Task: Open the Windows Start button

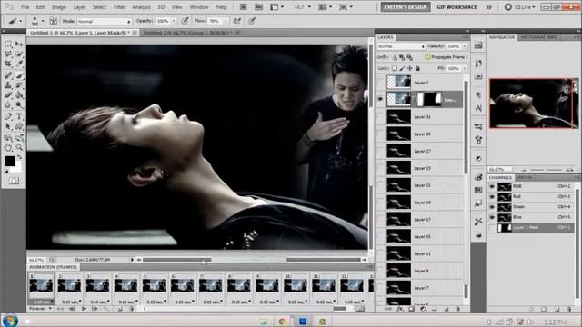Action: (x=9, y=321)
